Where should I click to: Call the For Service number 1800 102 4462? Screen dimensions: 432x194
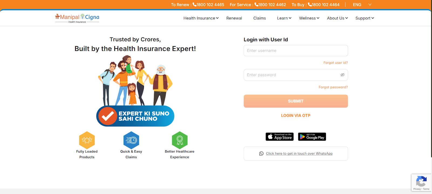point(270,5)
